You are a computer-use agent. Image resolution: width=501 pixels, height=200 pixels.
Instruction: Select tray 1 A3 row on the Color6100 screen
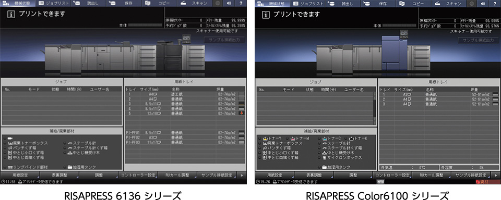coord(439,94)
